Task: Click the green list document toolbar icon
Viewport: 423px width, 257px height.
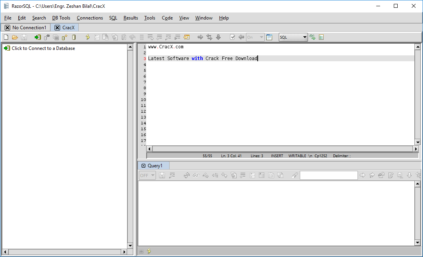Action: click(x=321, y=37)
